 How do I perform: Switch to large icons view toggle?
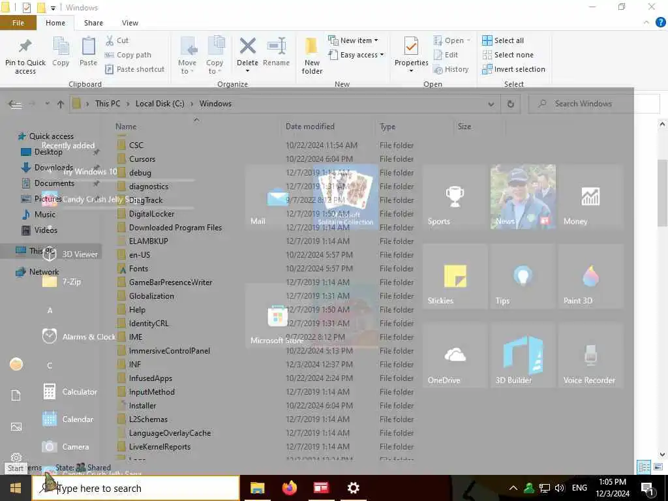coord(658,467)
